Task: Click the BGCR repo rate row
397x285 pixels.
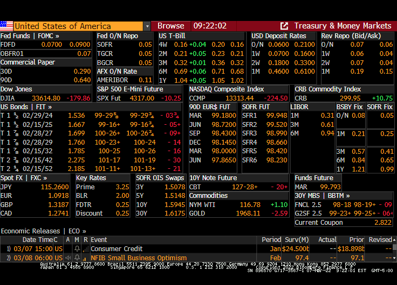Action: tap(125, 62)
